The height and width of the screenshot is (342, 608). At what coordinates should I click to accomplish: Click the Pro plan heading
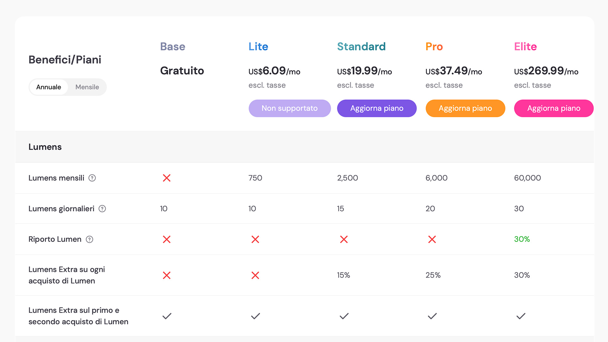tap(434, 47)
